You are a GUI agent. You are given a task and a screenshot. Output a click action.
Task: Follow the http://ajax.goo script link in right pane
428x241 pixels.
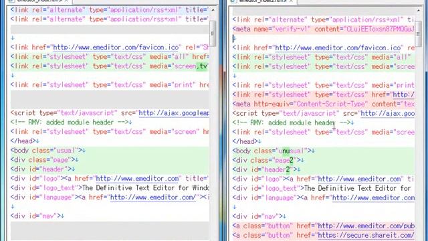388,113
